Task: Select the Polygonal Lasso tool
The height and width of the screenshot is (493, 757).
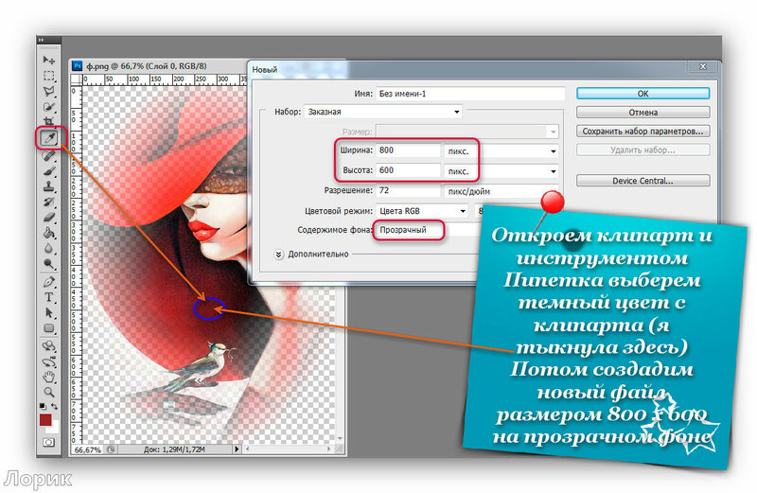Action: [49, 91]
